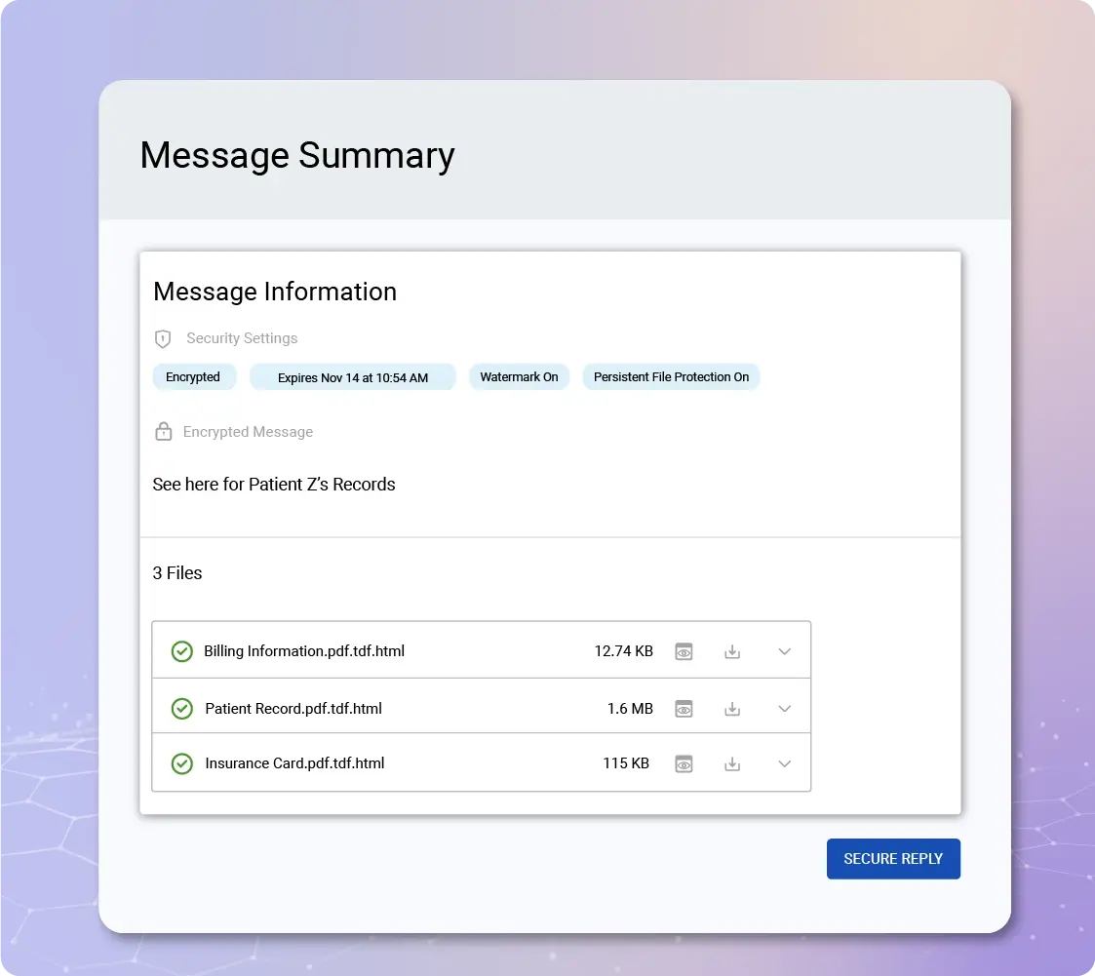
Task: Open preview for Billing Information.pdf.tdf.html
Action: [x=684, y=650]
